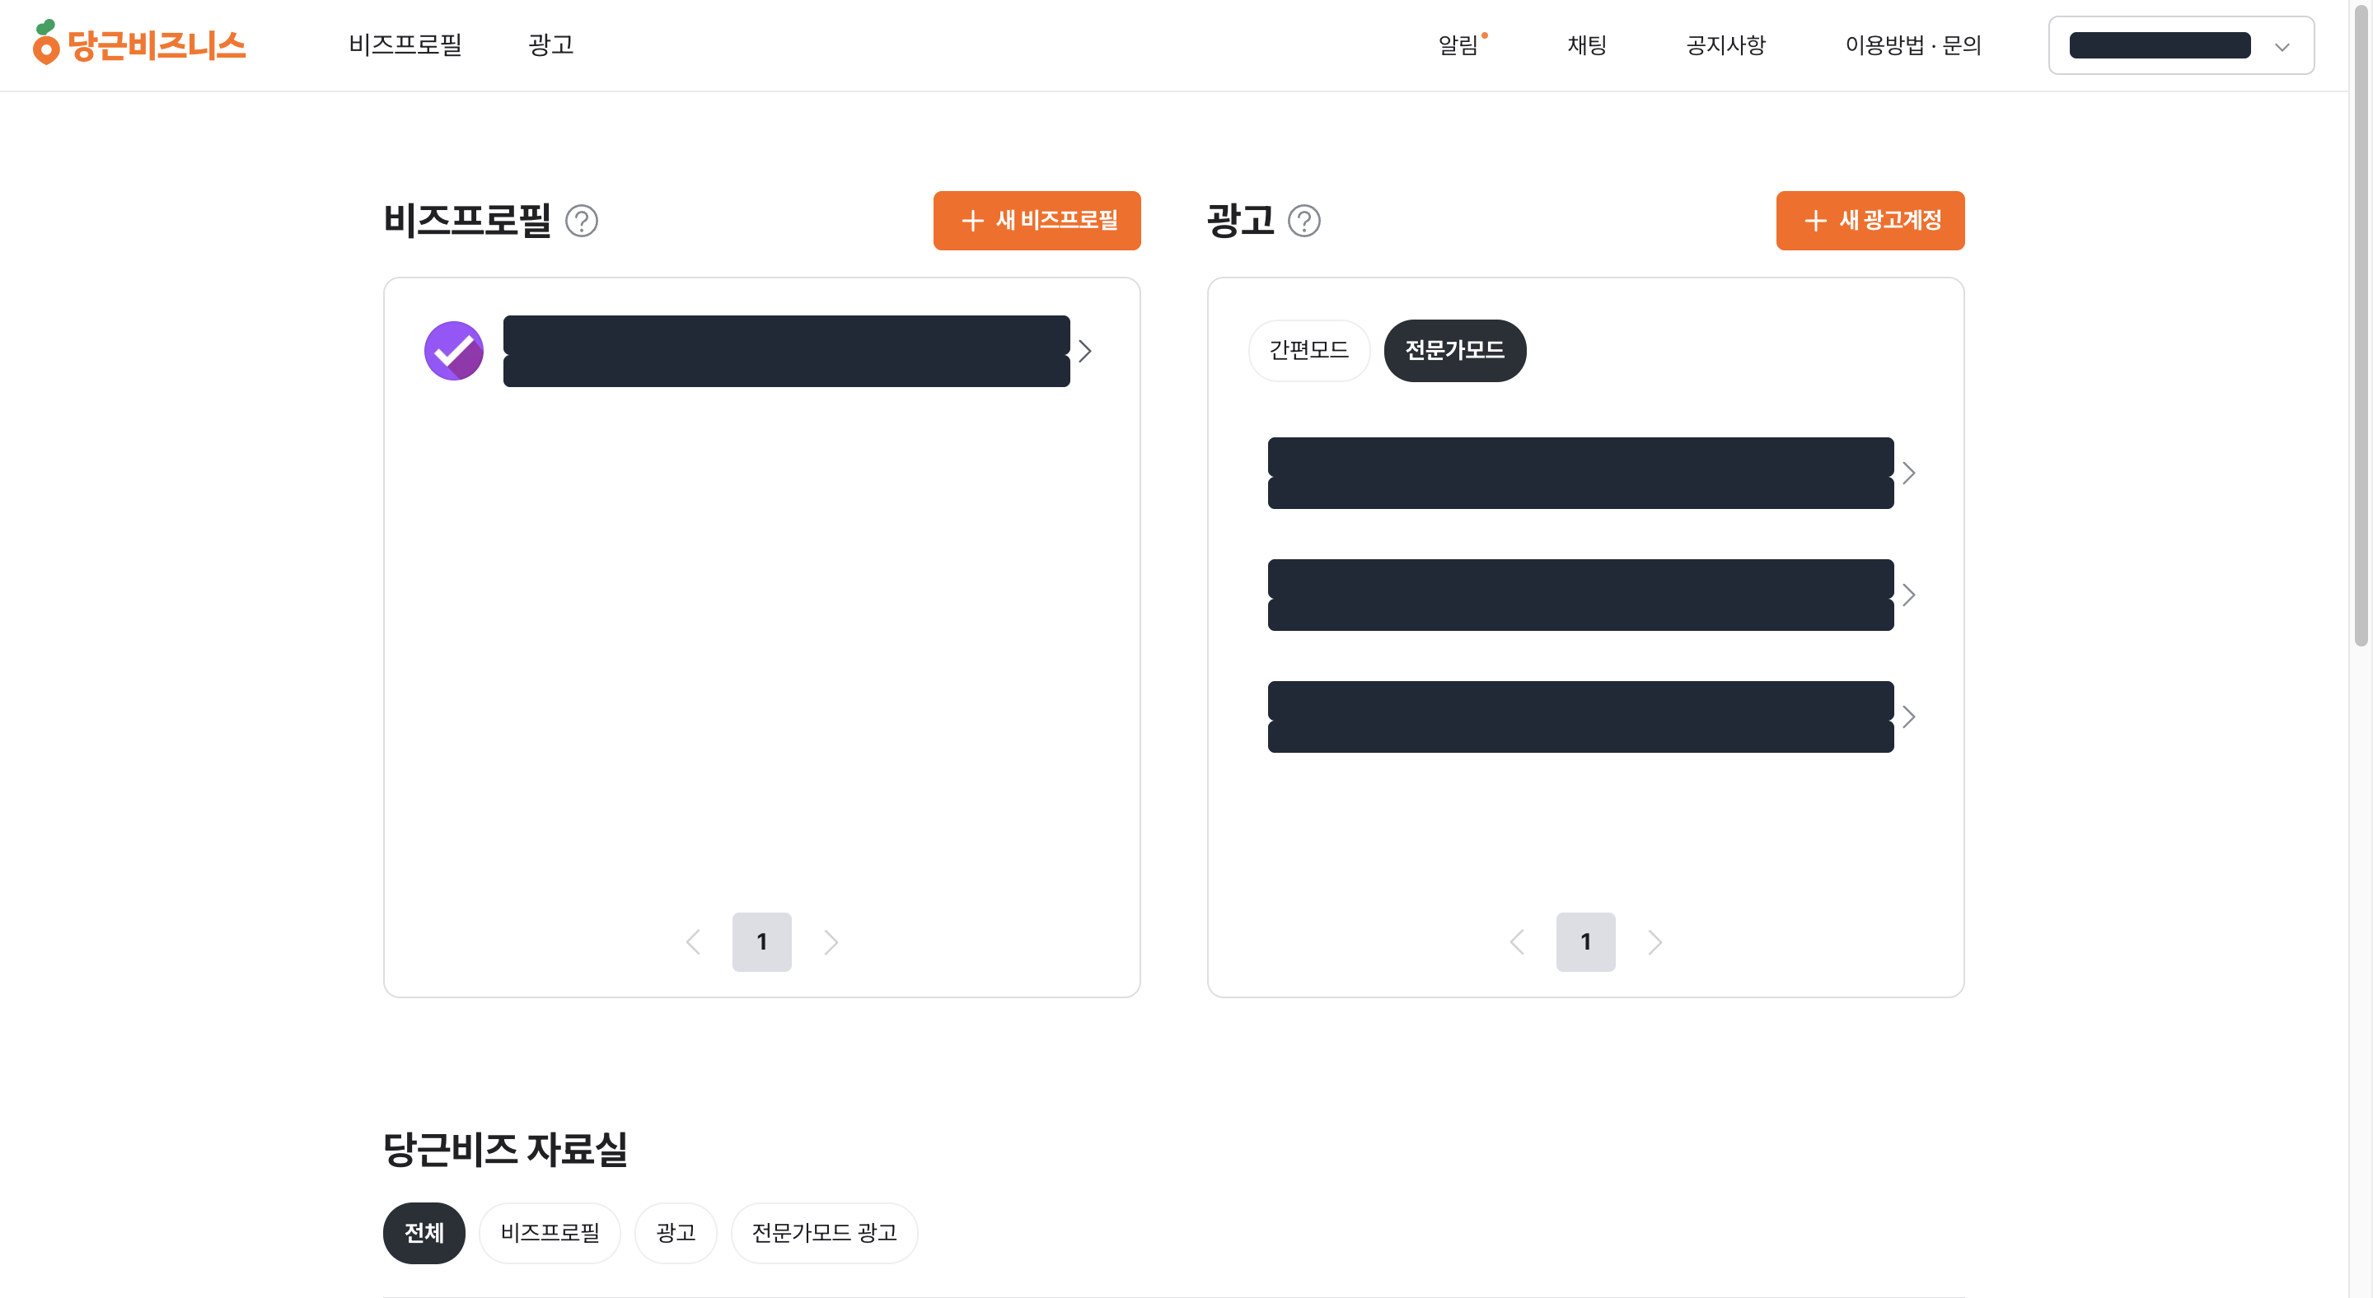Go to 공지사항 notices
The image size is (2373, 1298).
(1725, 44)
